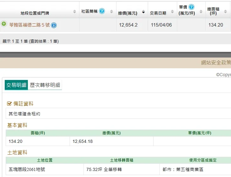Select 面積(坪) column header
Image resolution: width=231 pixels, height=177 pixels.
pyautogui.click(x=38, y=133)
